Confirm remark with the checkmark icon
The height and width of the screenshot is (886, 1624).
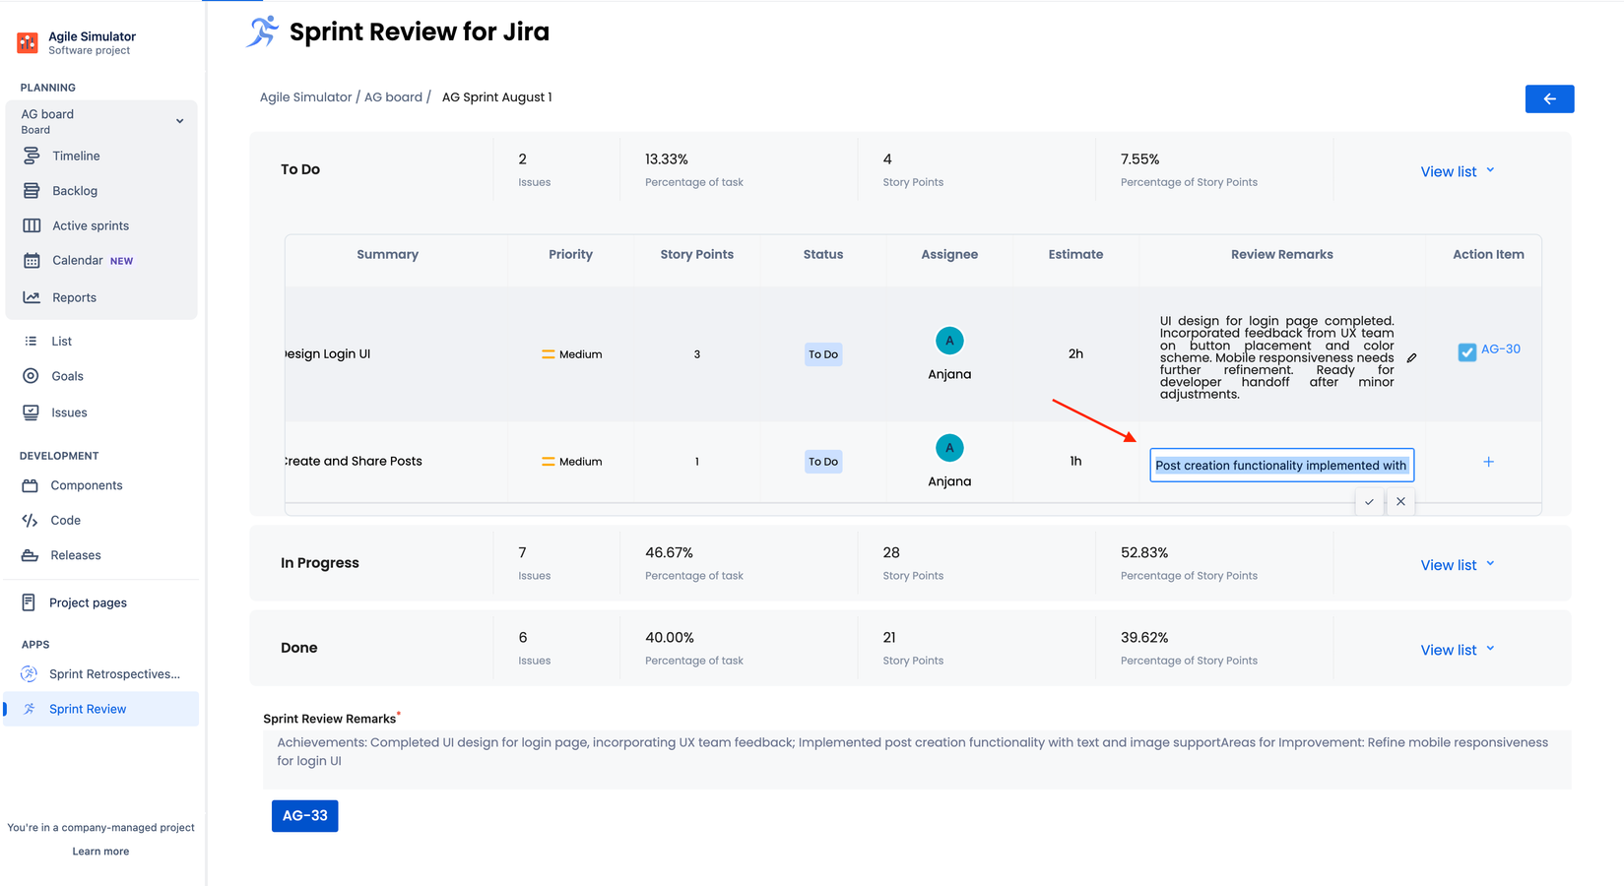pyautogui.click(x=1369, y=502)
